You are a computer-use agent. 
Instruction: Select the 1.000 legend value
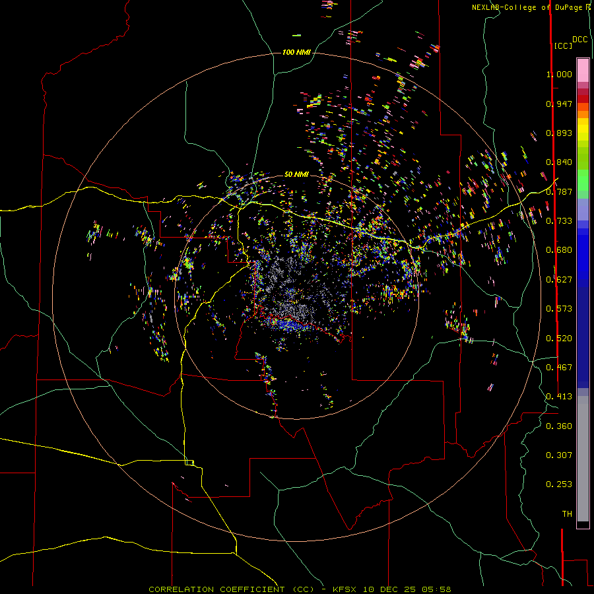(559, 74)
